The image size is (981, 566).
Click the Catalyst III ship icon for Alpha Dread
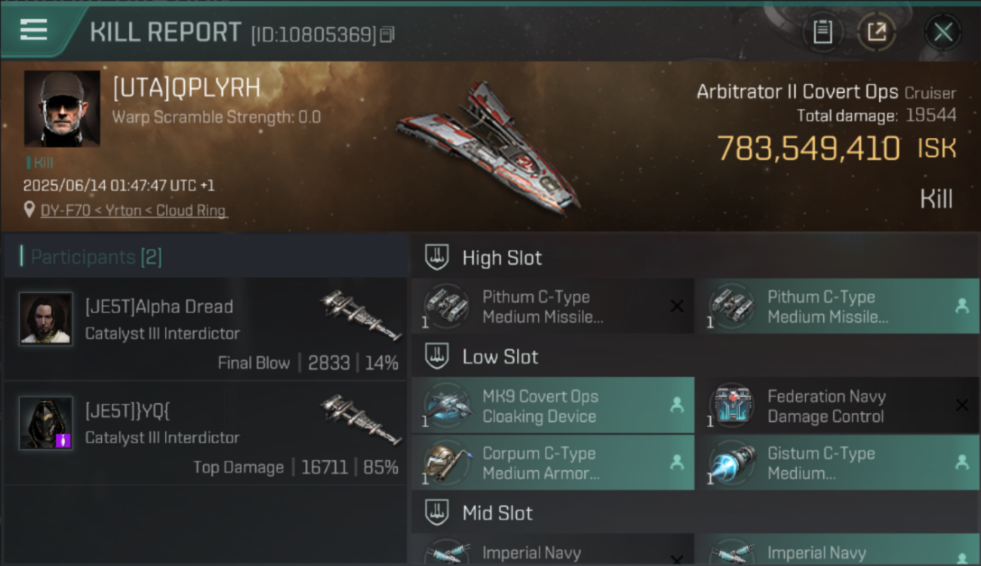coord(360,315)
